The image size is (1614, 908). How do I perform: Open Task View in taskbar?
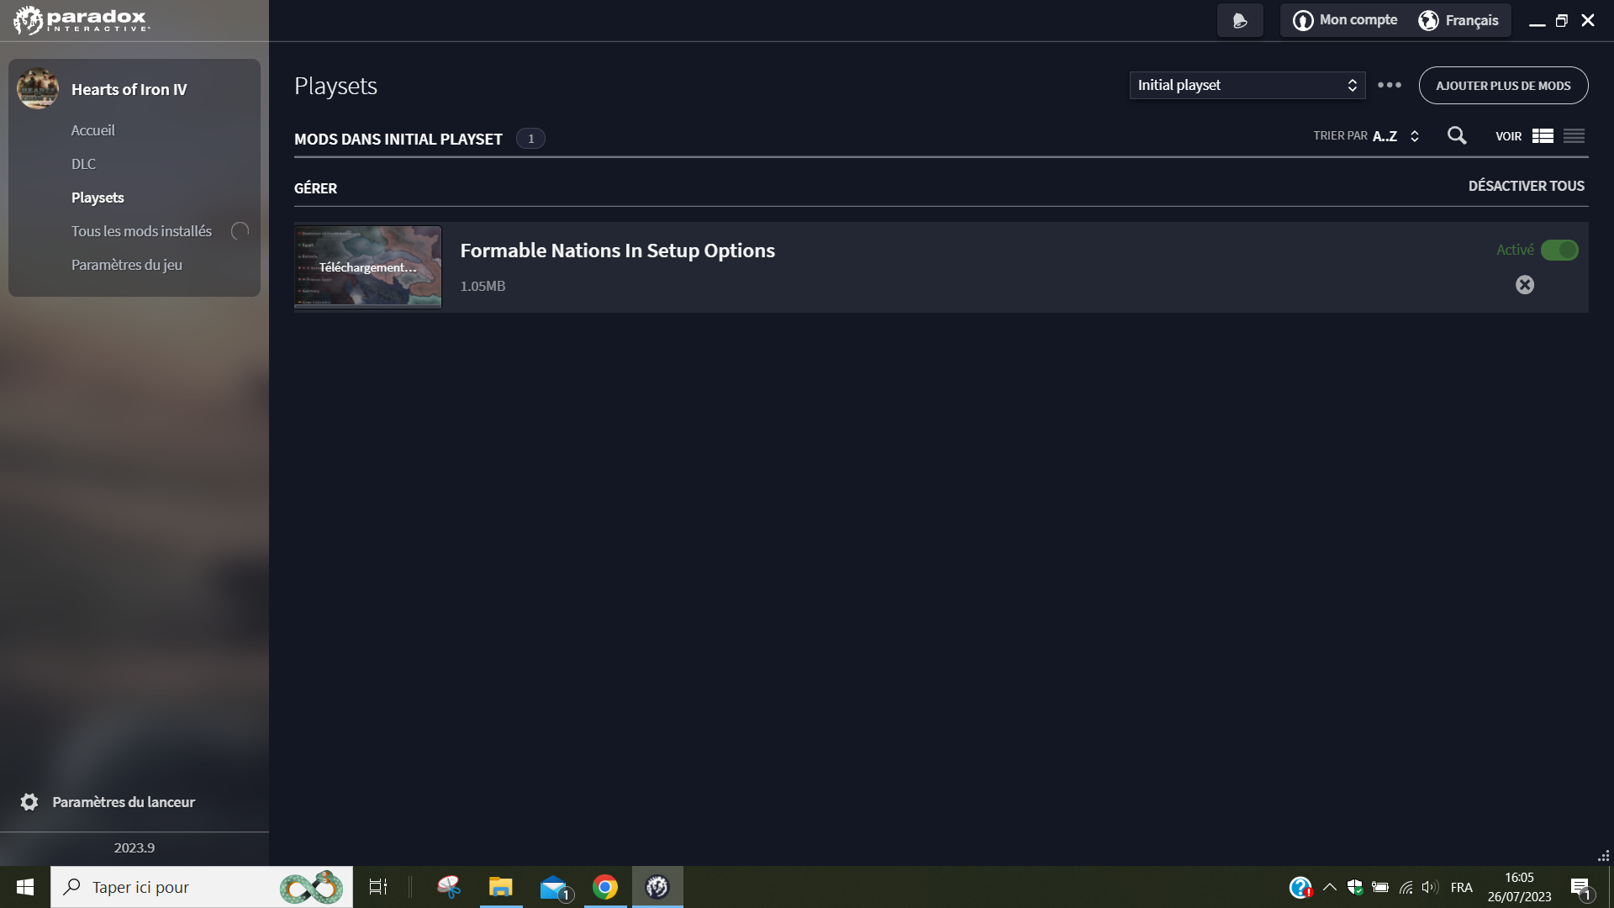point(377,887)
